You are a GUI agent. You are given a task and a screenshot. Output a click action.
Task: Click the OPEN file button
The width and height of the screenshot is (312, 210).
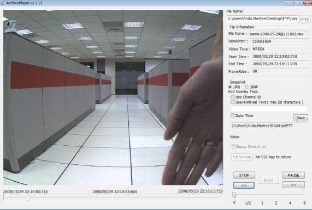pyautogui.click(x=304, y=20)
